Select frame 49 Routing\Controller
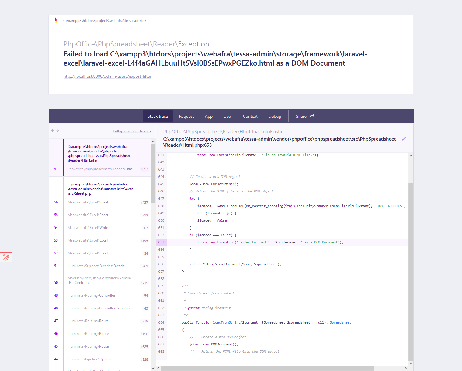 point(100,295)
